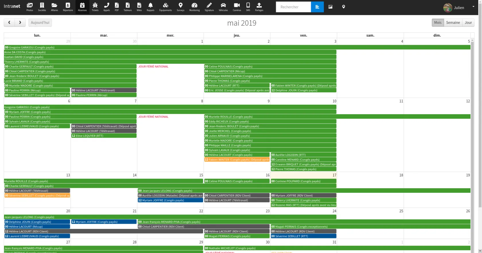
Task: Select the Mois view button
Action: (438, 23)
